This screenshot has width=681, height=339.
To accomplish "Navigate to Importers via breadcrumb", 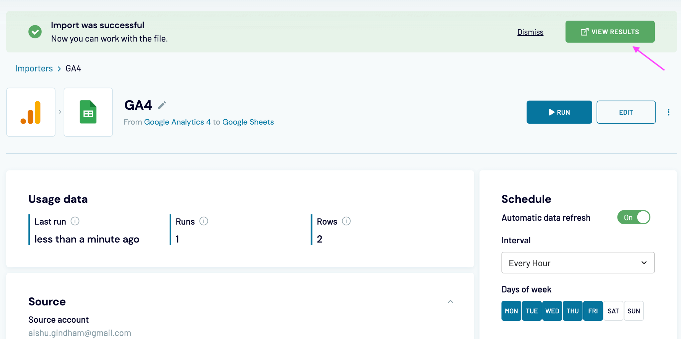I will tap(34, 68).
